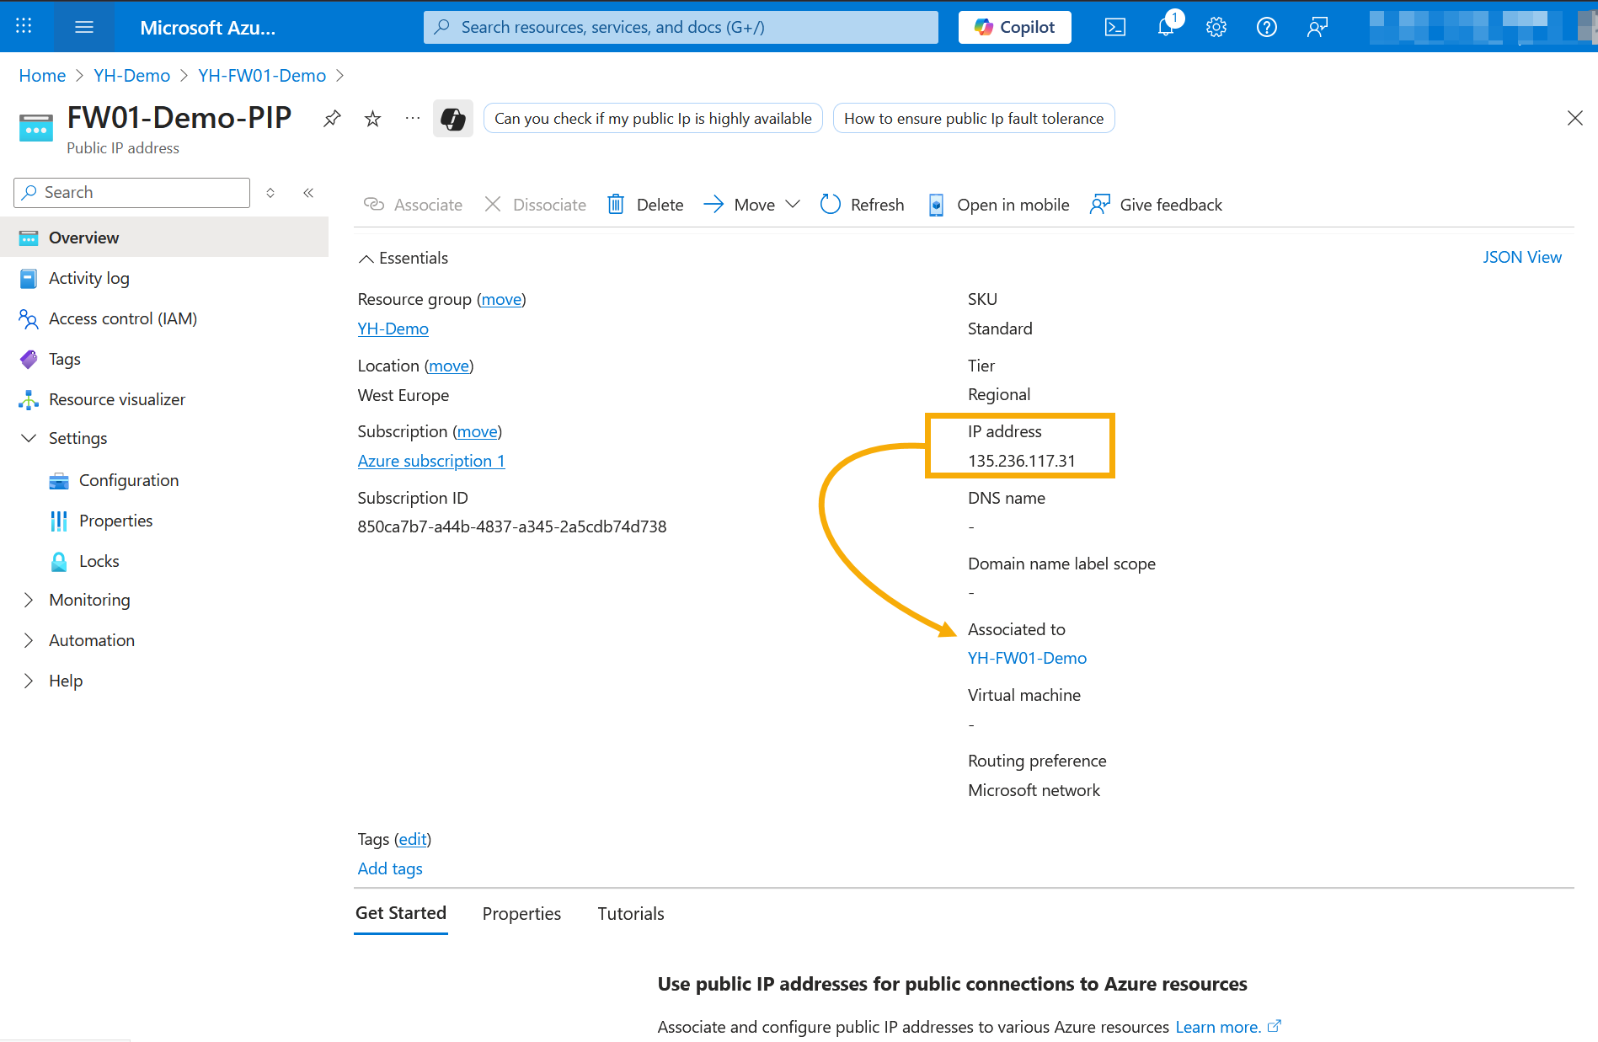Open portal settings gear
The height and width of the screenshot is (1042, 1598).
(x=1216, y=27)
